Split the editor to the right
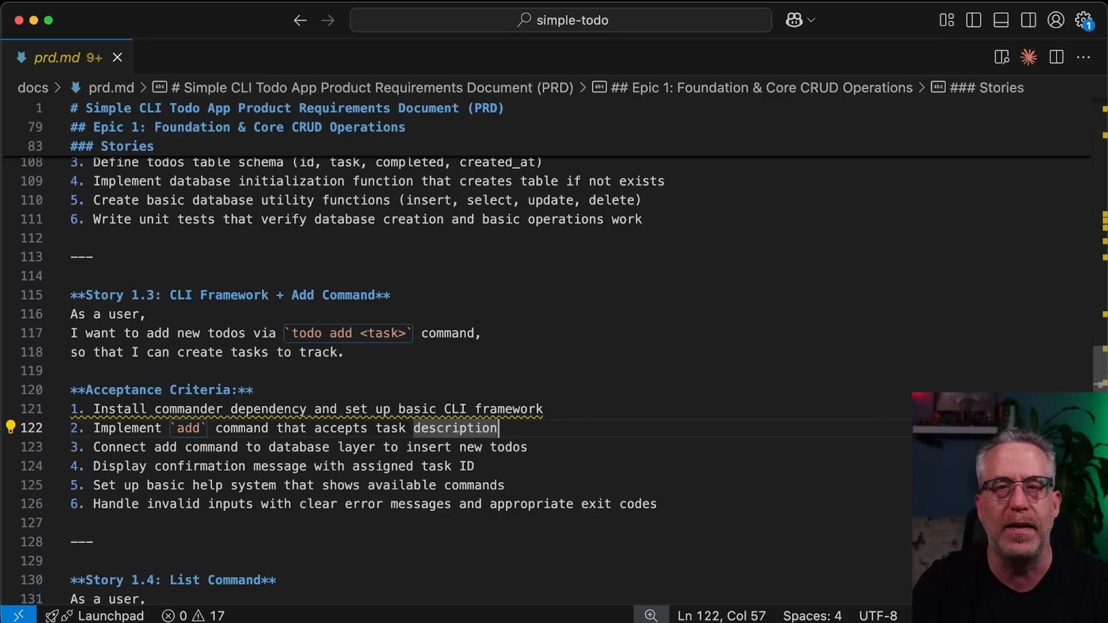1108x623 pixels. (x=1056, y=57)
